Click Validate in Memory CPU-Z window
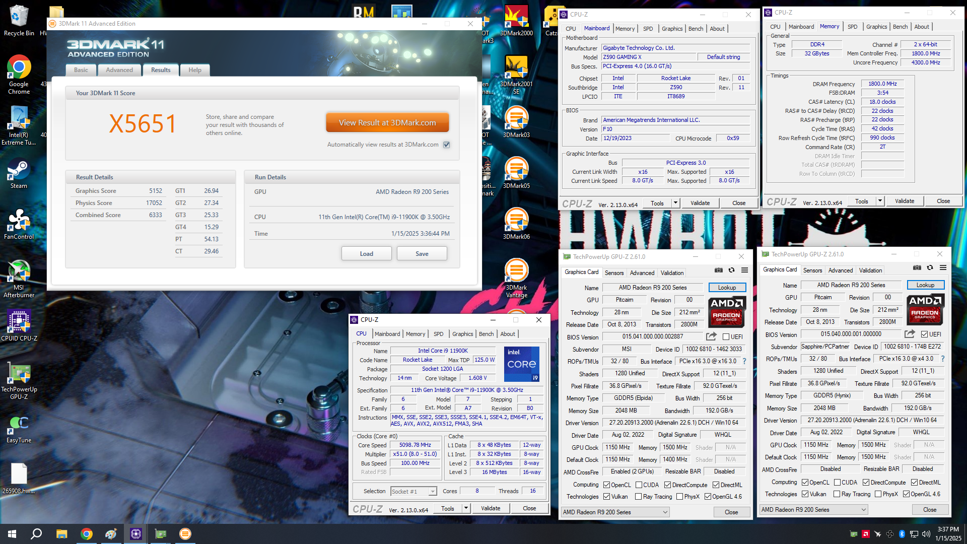 point(905,201)
